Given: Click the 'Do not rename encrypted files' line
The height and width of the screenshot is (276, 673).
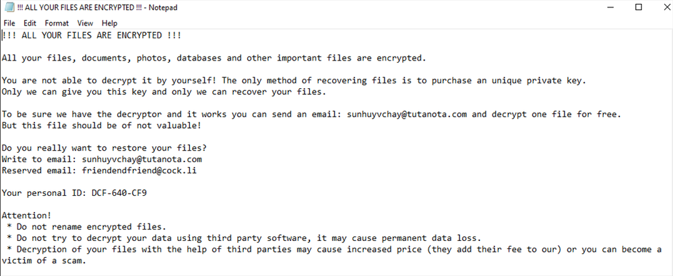Looking at the screenshot, I should point(89,227).
